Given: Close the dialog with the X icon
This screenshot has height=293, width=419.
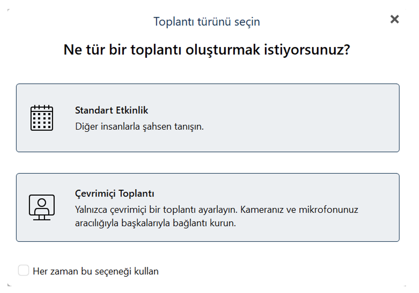Looking at the screenshot, I should tap(394, 19).
